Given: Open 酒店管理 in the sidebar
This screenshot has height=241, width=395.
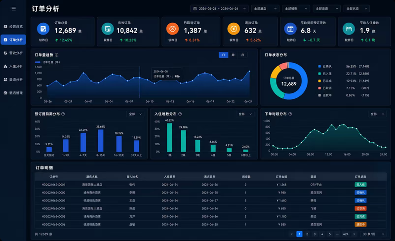Looking at the screenshot, I should 13,93.
